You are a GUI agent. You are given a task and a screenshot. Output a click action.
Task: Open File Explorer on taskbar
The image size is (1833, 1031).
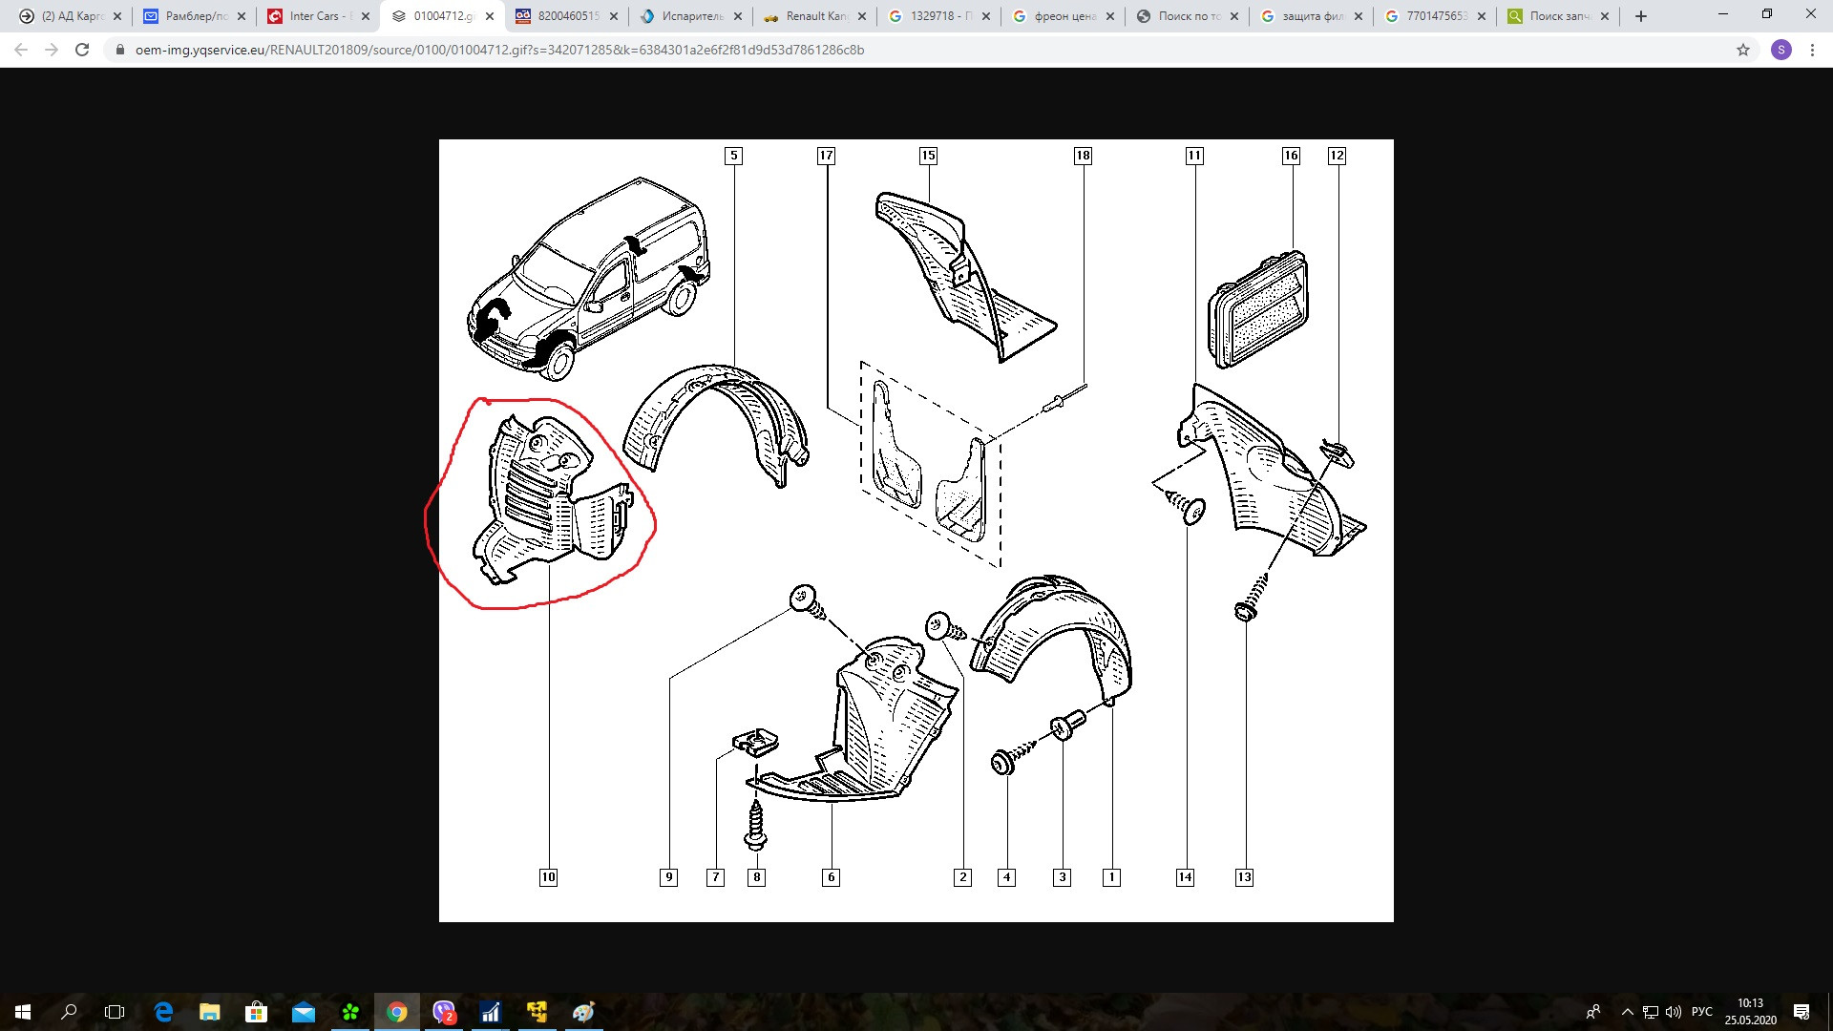[x=210, y=1012]
